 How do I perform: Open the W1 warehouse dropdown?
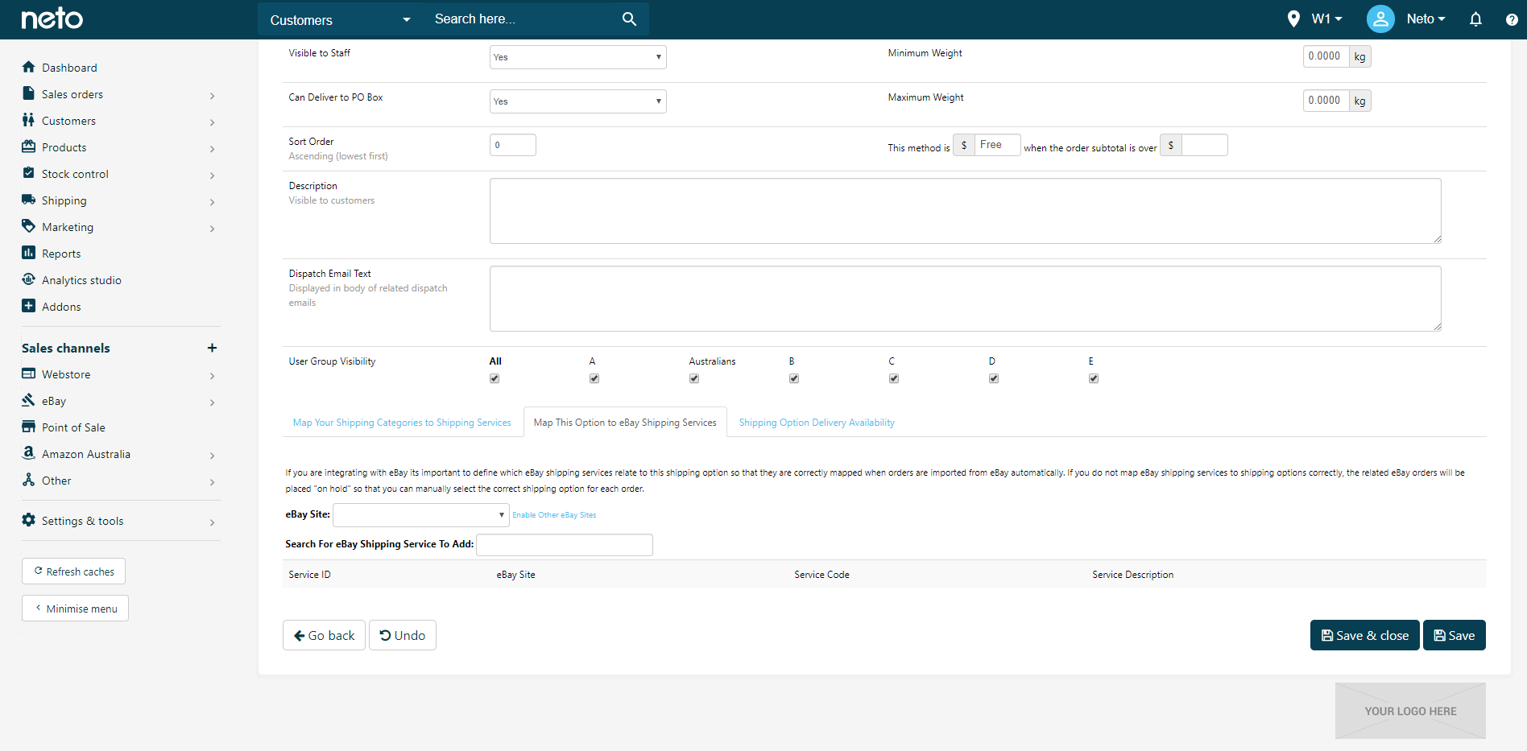click(1326, 19)
